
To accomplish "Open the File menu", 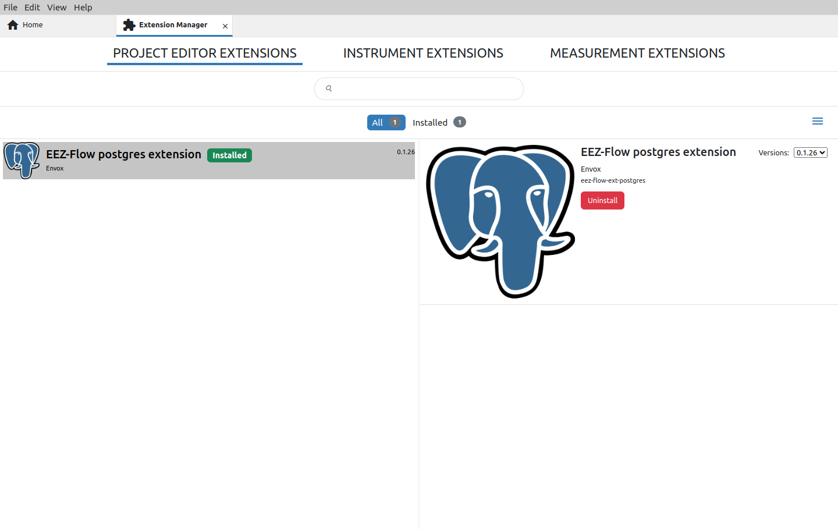I will tap(10, 8).
